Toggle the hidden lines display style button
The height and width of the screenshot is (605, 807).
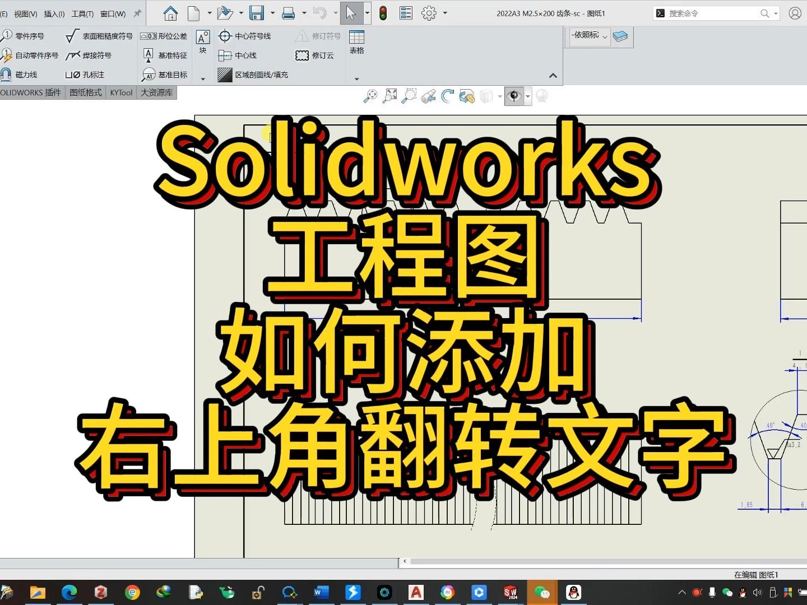513,96
